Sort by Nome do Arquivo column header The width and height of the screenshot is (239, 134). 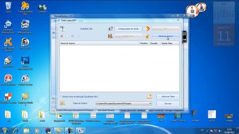99,43
